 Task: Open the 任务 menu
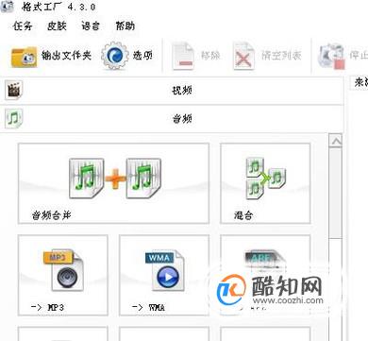[x=23, y=26]
